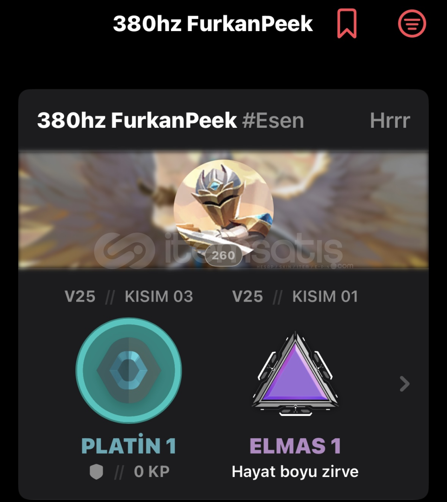This screenshot has width=447, height=502.
Task: Click the small grey shield icon
Action: coord(96,472)
